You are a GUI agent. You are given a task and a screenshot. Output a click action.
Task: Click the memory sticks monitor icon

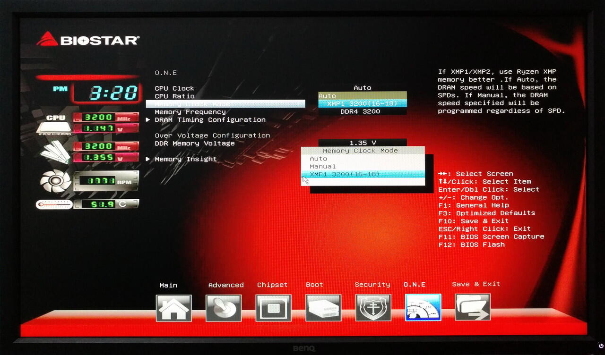54,152
